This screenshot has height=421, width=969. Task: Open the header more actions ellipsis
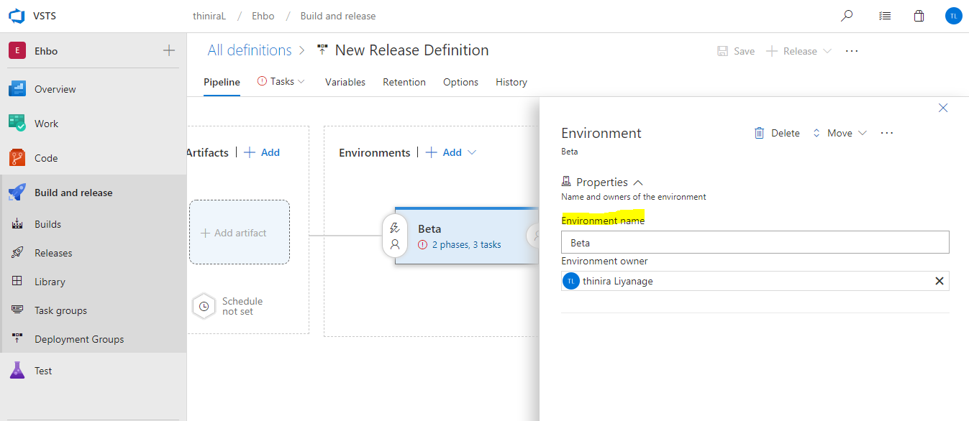[852, 51]
